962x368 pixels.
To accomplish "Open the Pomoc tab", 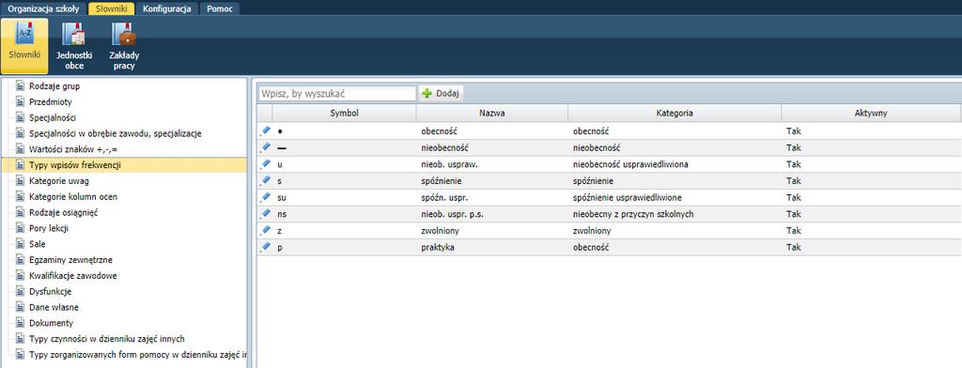I will tap(219, 9).
